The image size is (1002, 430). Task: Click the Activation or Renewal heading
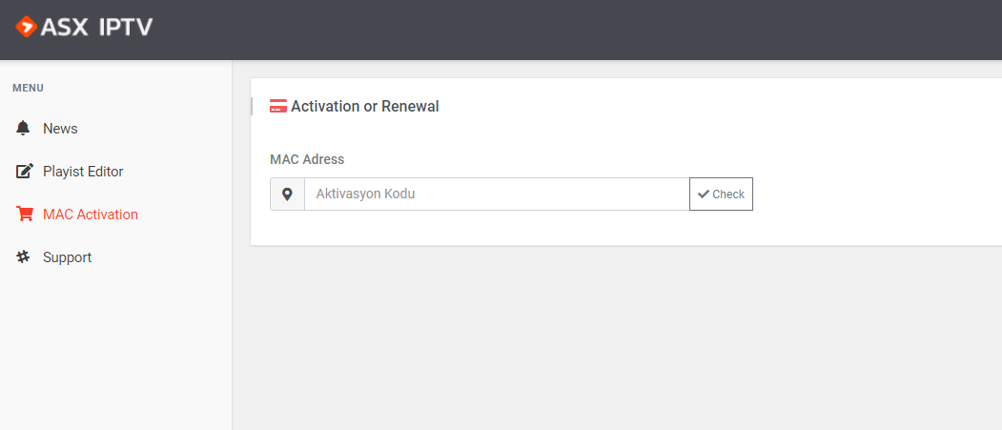pos(365,107)
